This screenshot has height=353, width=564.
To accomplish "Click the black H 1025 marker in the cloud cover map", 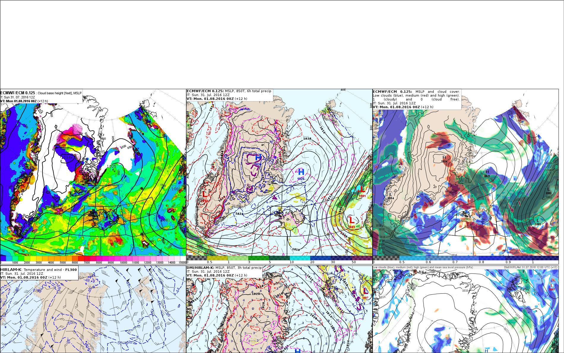I will click(x=487, y=173).
